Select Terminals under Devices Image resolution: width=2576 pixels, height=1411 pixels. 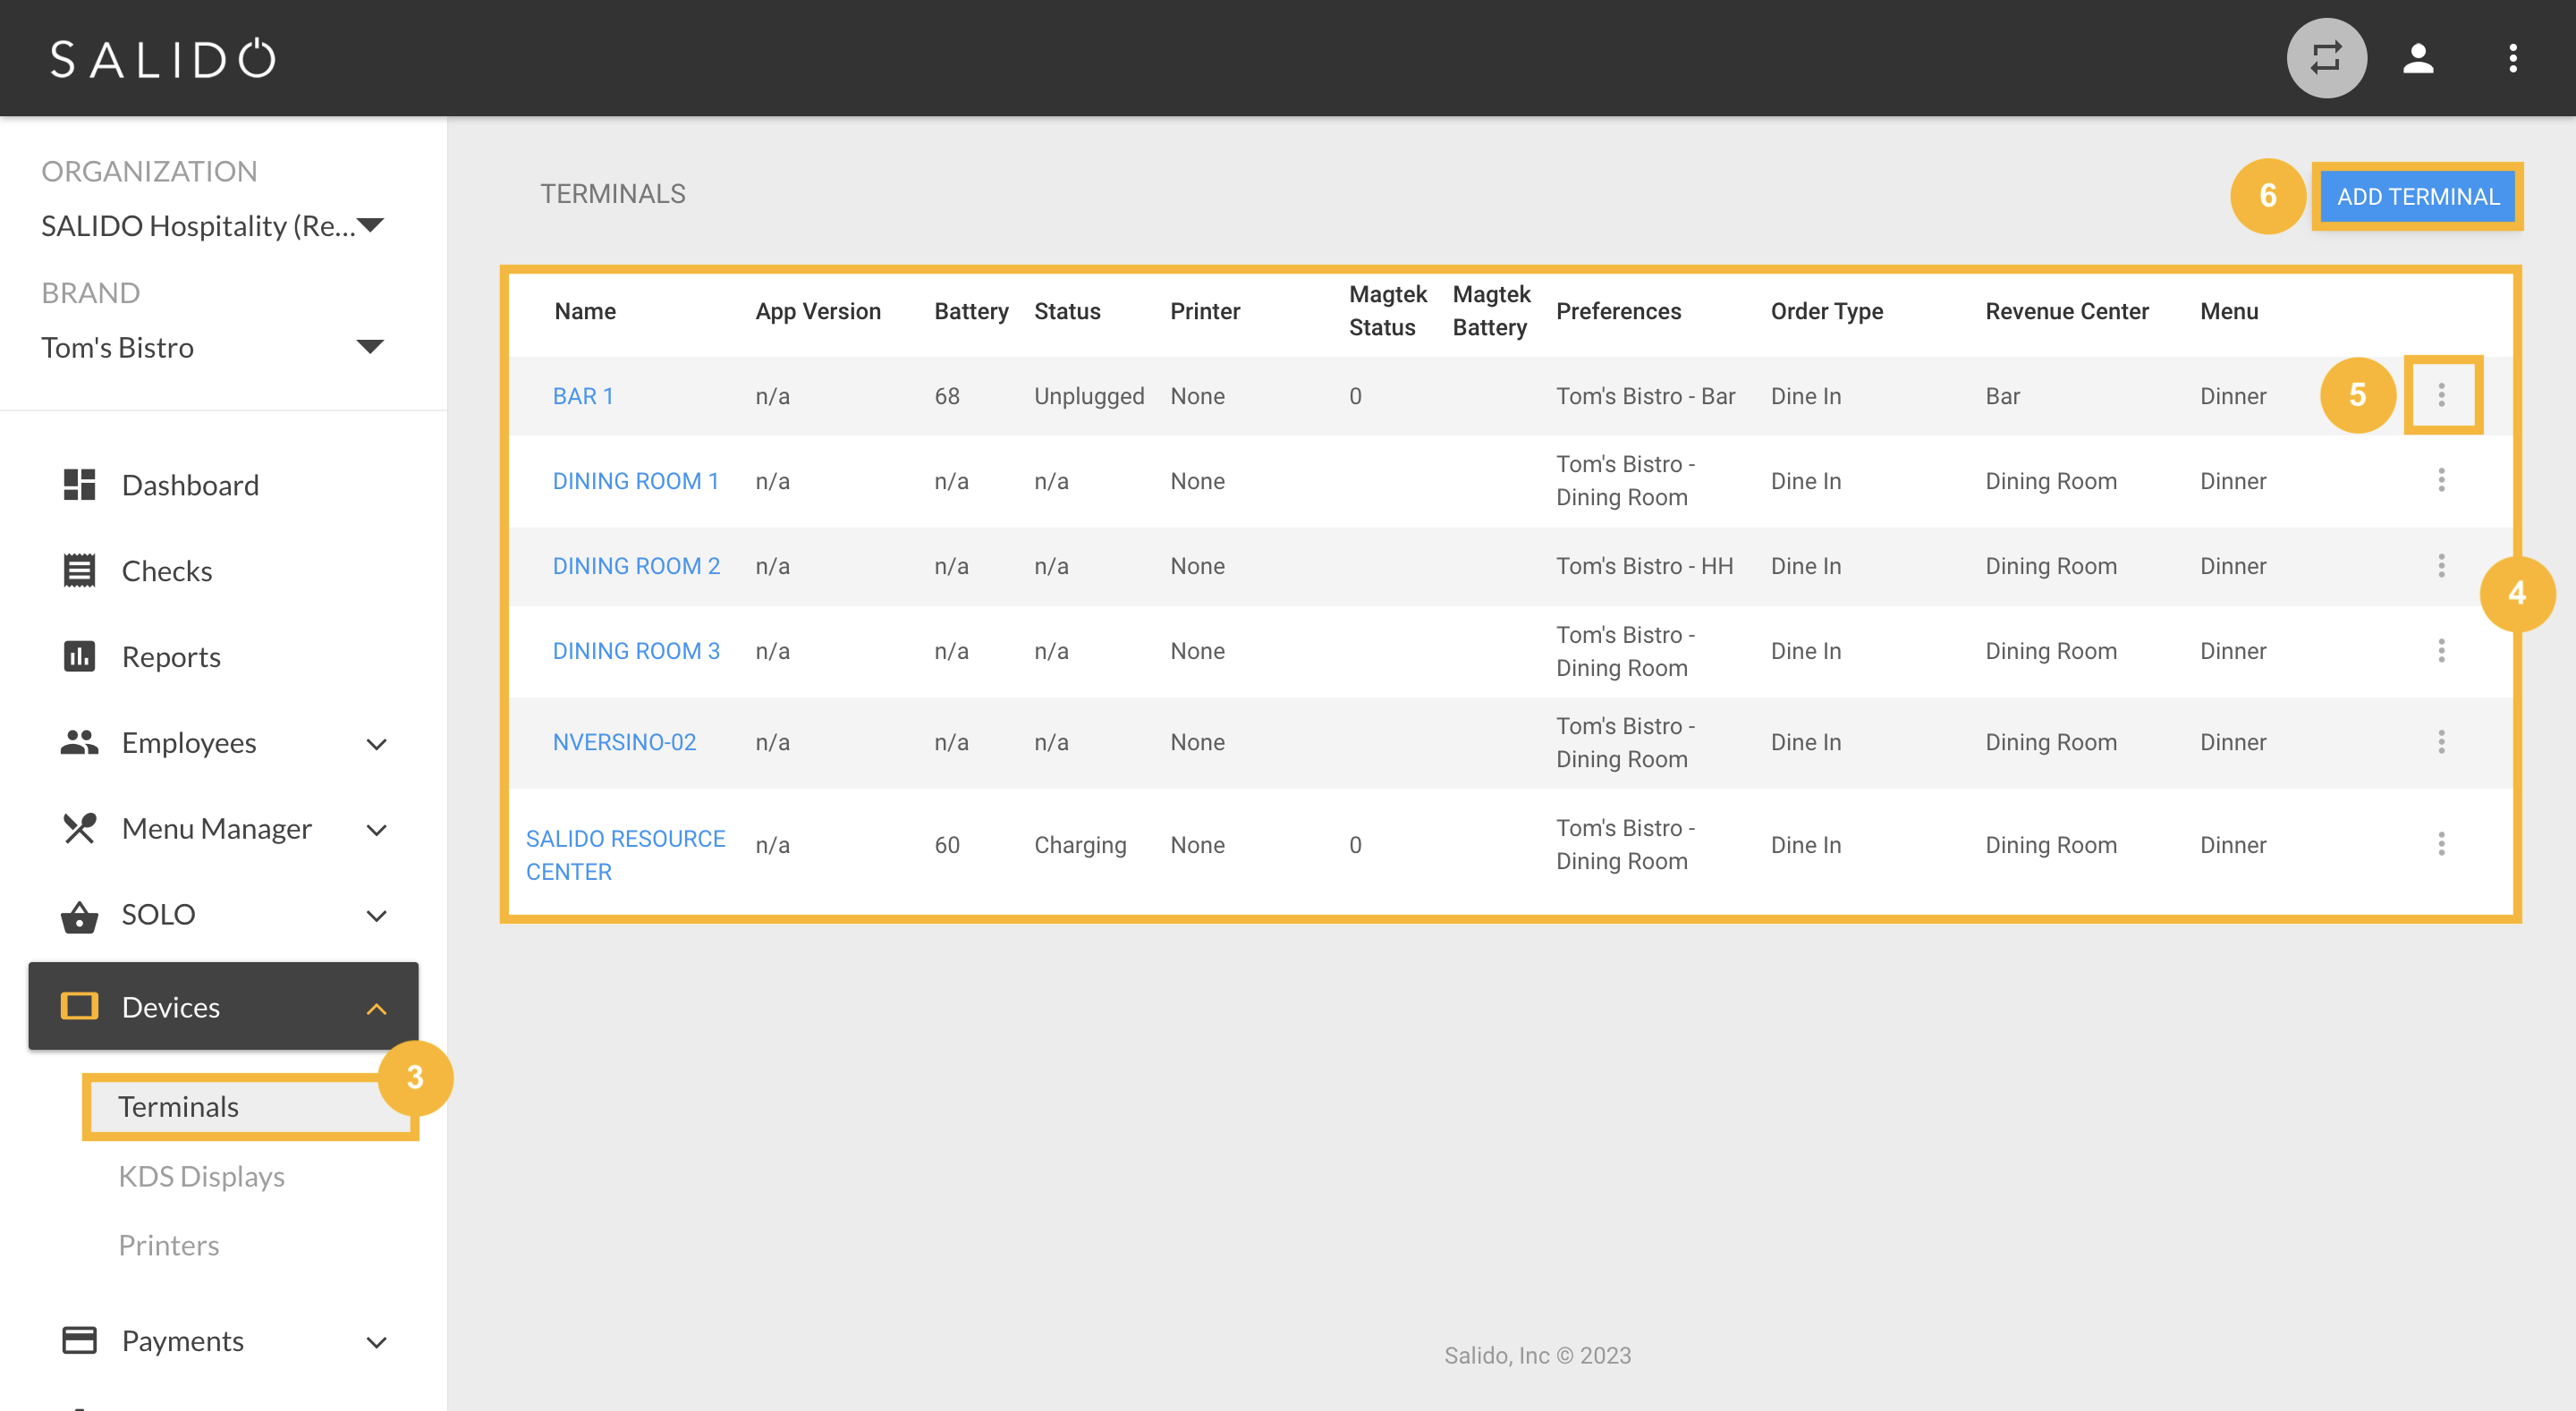(x=178, y=1106)
